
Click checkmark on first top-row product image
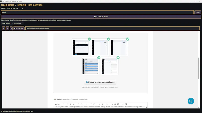[89, 39]
